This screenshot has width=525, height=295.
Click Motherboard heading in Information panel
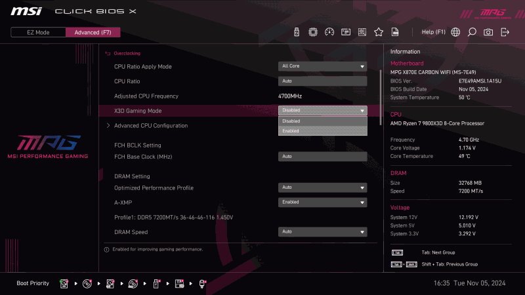click(407, 64)
